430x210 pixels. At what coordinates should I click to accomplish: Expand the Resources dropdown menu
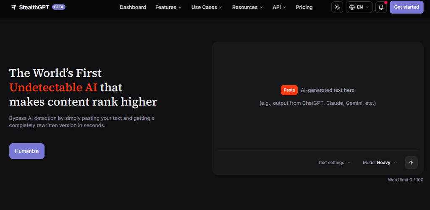click(x=247, y=7)
